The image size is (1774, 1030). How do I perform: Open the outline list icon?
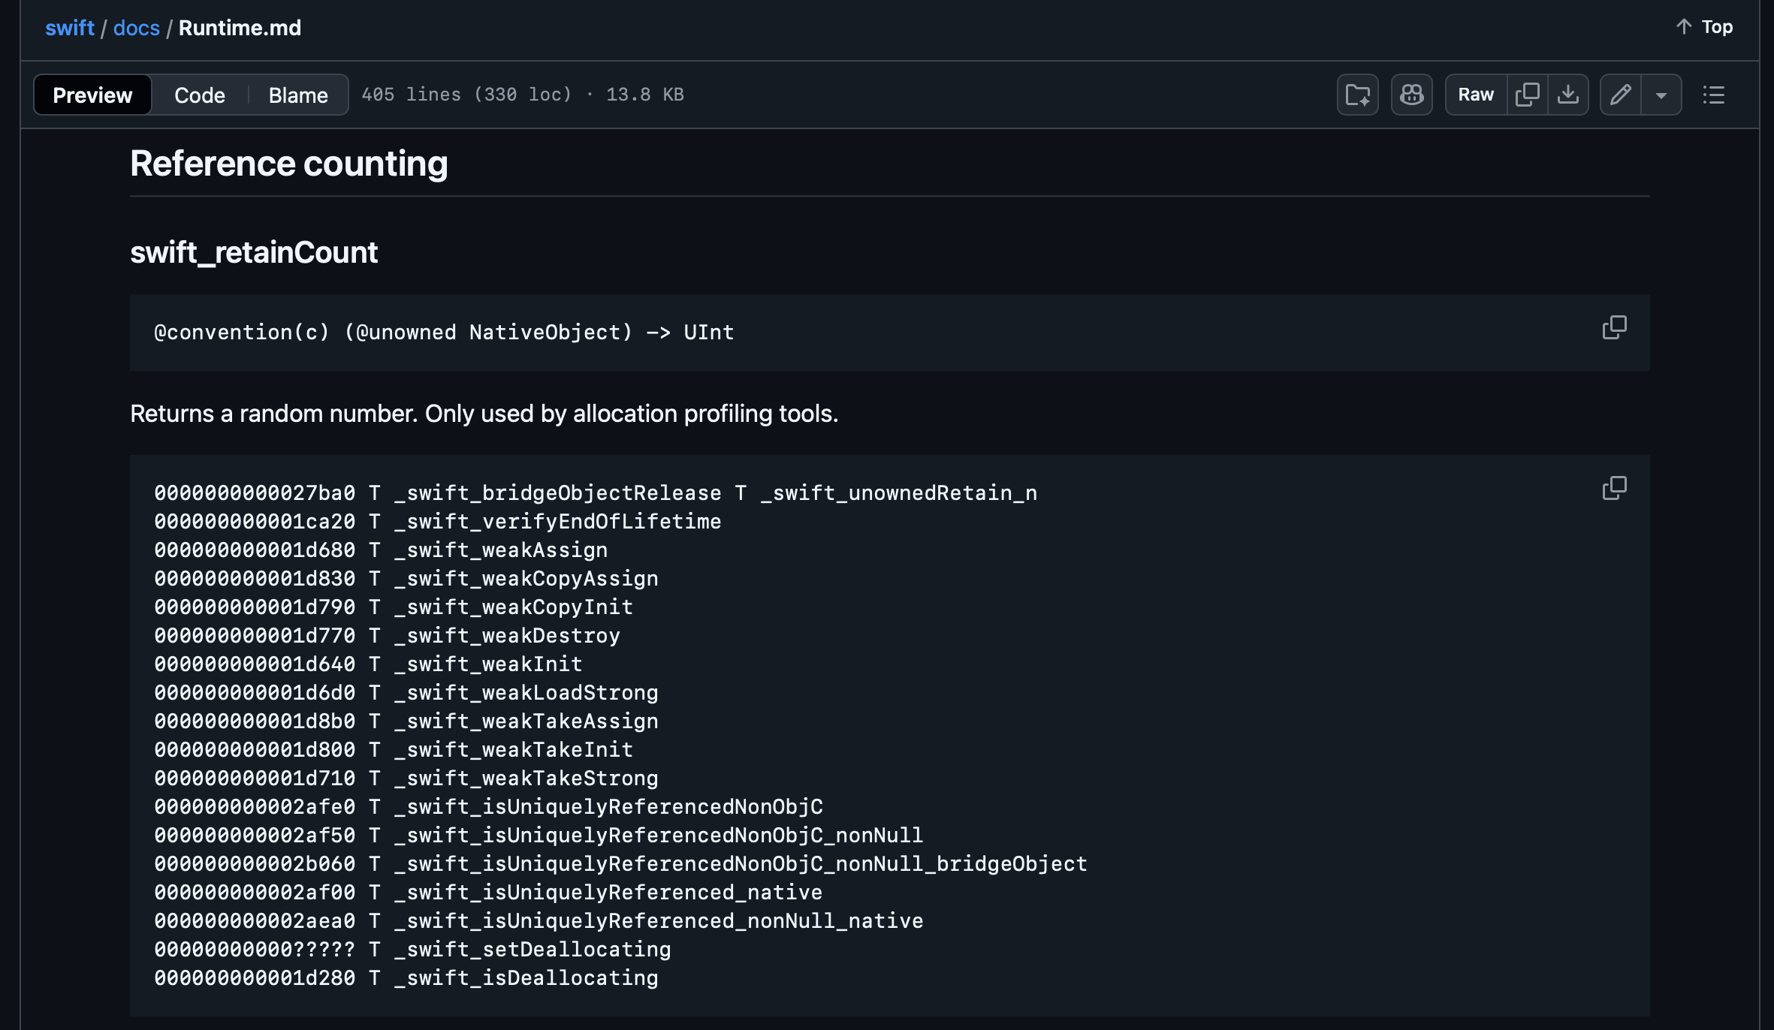(1713, 95)
